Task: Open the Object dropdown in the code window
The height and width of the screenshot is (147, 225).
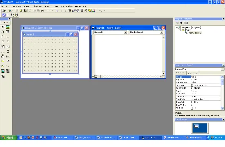Action: point(126,32)
